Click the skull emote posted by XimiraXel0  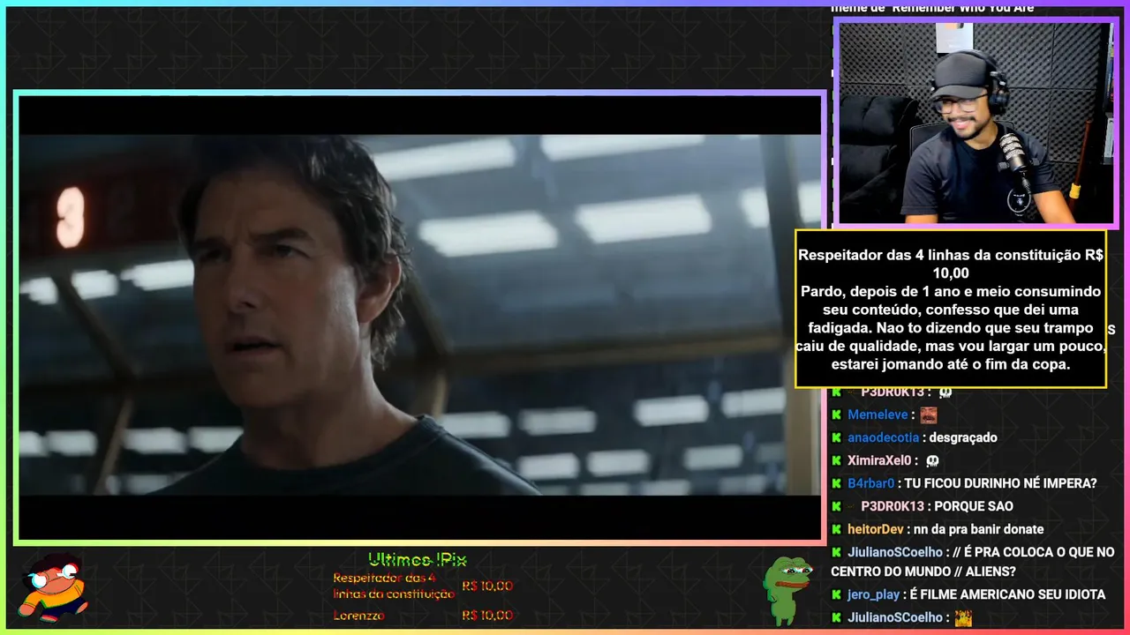pos(932,460)
